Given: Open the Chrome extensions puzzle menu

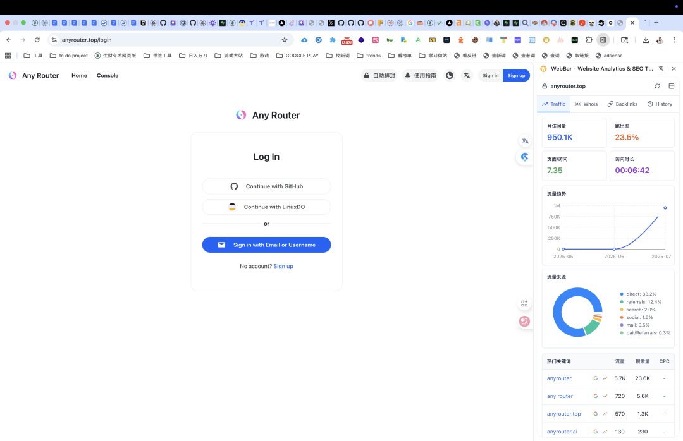Looking at the screenshot, I should click(x=589, y=40).
